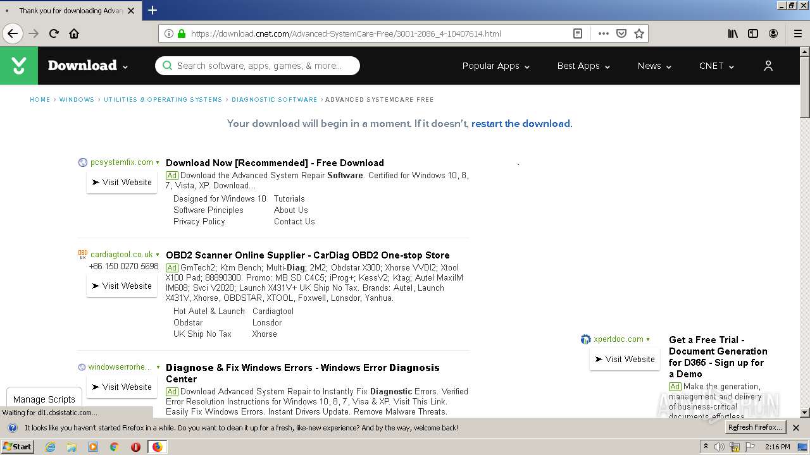Viewport: 810px width, 455px height.
Task: Dismiss the Firefox refresh notification bar
Action: pyautogui.click(x=796, y=428)
